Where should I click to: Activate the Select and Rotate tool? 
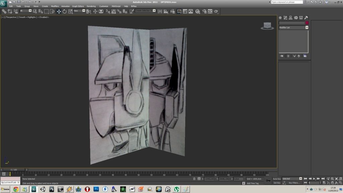(x=65, y=11)
